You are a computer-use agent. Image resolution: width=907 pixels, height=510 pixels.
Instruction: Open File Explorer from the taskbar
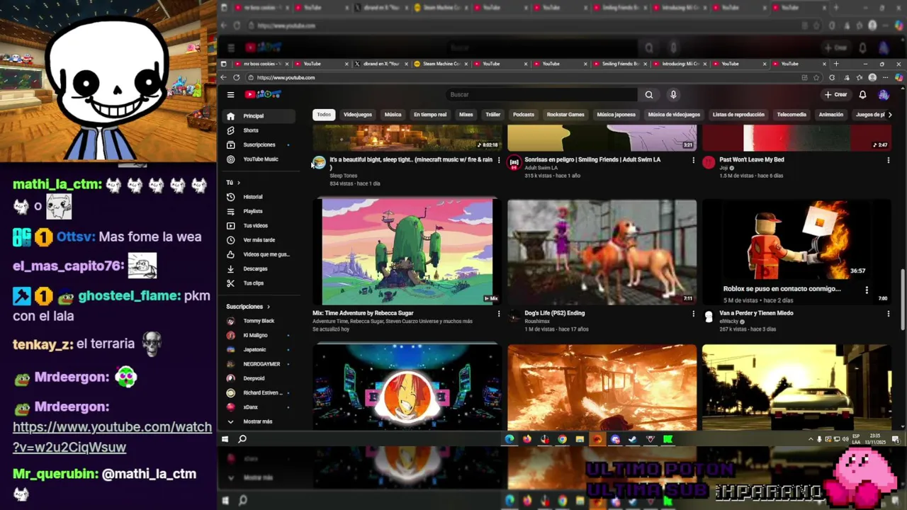pos(580,439)
